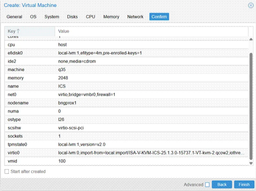The height and width of the screenshot is (191, 256).
Task: Click the Back button
Action: pyautogui.click(x=222, y=184)
